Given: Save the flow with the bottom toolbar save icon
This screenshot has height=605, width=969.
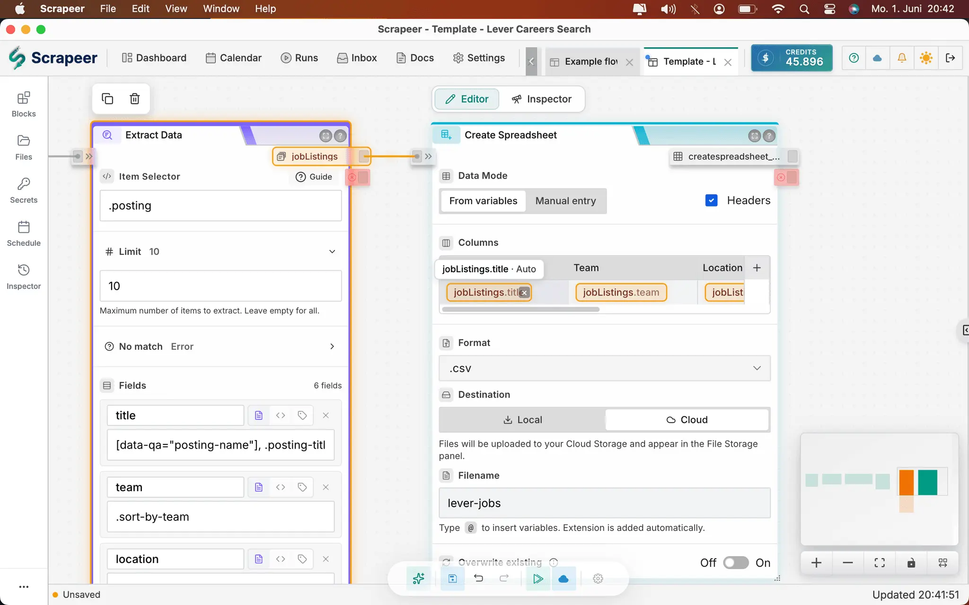Looking at the screenshot, I should tap(453, 579).
